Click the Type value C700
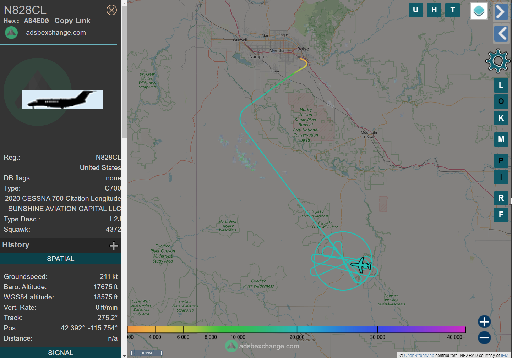The image size is (512, 358). 113,188
